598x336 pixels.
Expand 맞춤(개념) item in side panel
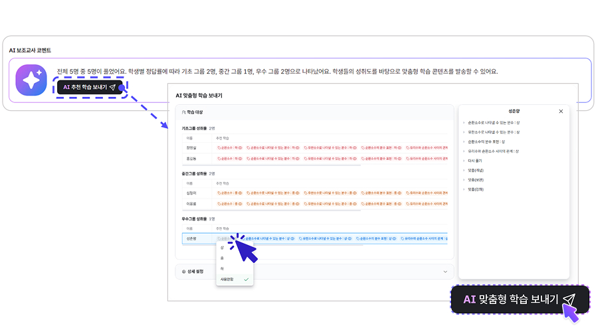pyautogui.click(x=476, y=171)
